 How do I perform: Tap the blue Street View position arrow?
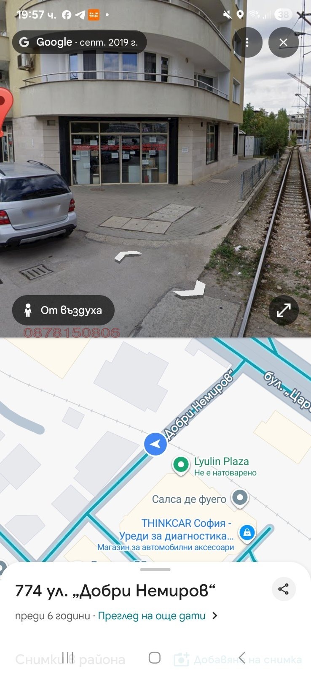(155, 444)
